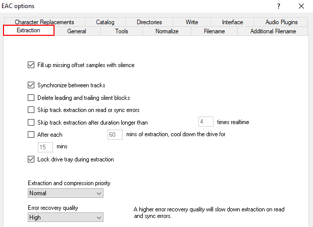This screenshot has height=227, width=313.
Task: Toggle Lock drive tray during extraction
Action: [31, 159]
